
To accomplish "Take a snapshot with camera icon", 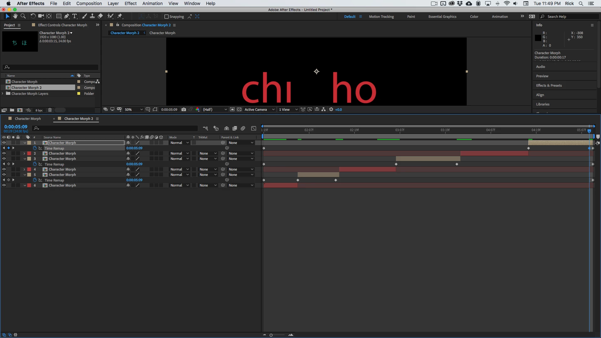I will tap(184, 110).
